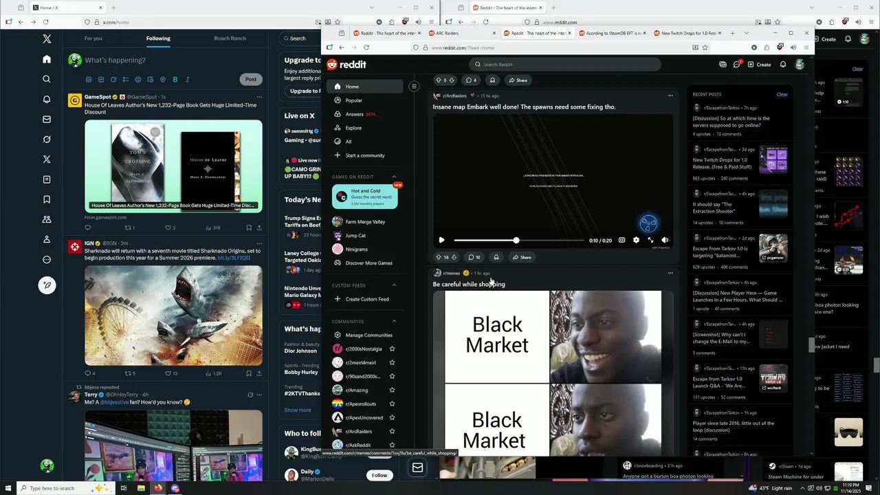Reload the Reddit page in browser toolbar
The height and width of the screenshot is (495, 880).
(x=366, y=47)
